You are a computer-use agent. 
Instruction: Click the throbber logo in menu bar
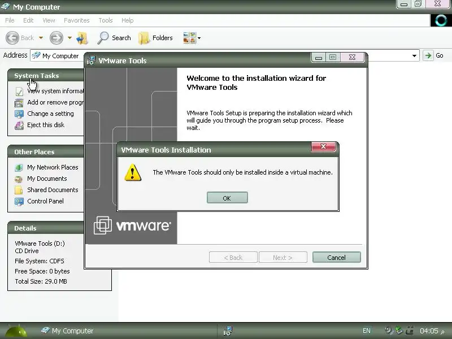tap(441, 20)
